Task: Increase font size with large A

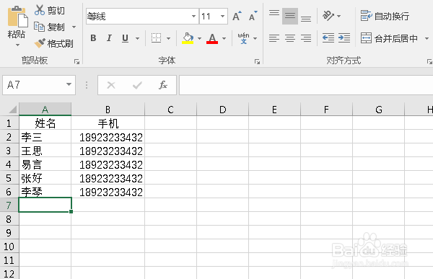Action: 237,17
